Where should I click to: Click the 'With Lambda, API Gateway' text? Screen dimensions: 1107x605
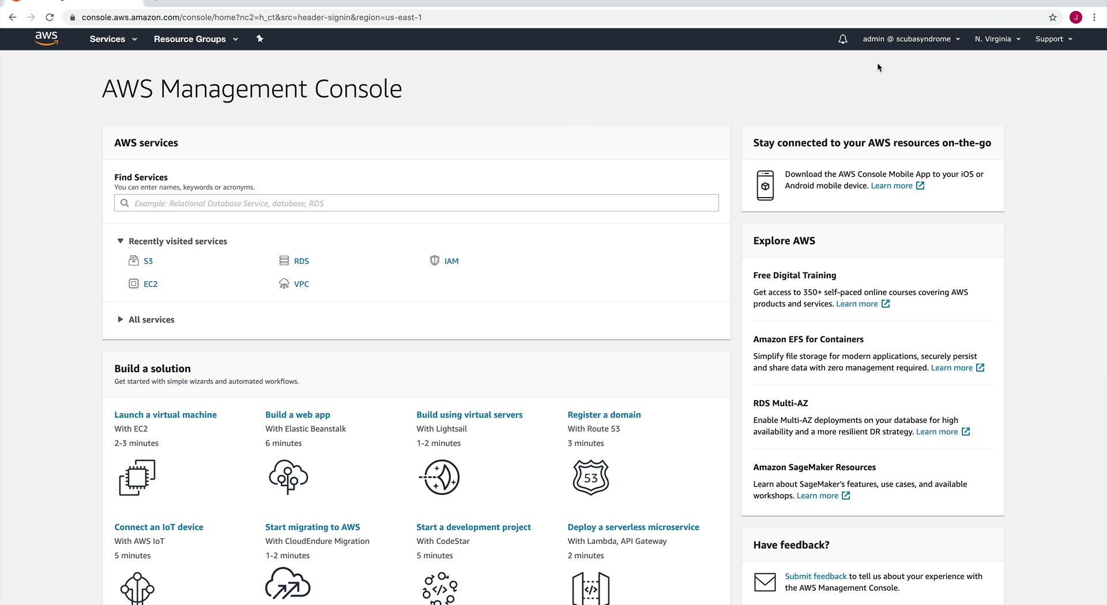point(617,541)
